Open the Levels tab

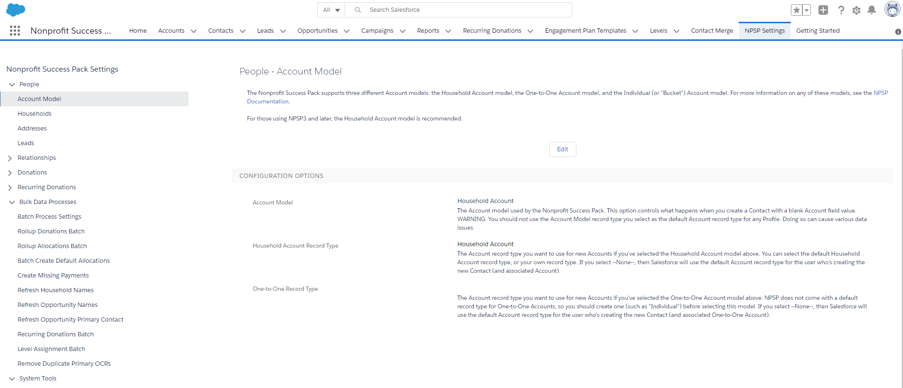(x=658, y=31)
